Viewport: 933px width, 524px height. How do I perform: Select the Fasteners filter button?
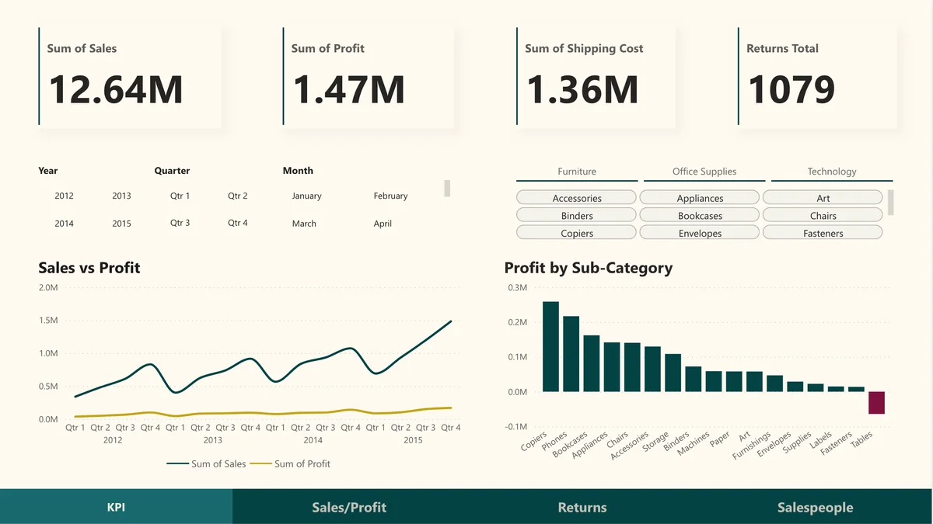[823, 232]
